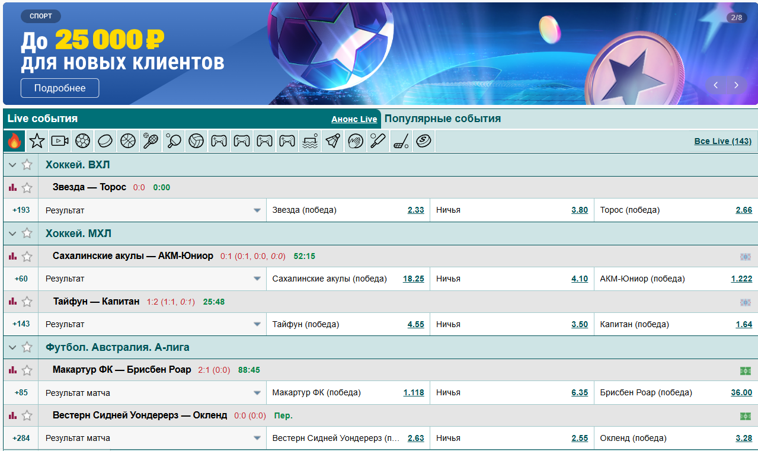
Task: Choose the volleyball sport filter icon
Action: (x=196, y=141)
